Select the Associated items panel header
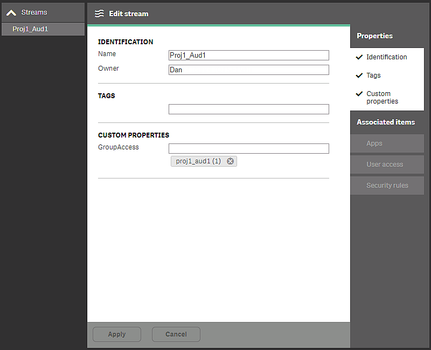 tap(386, 122)
